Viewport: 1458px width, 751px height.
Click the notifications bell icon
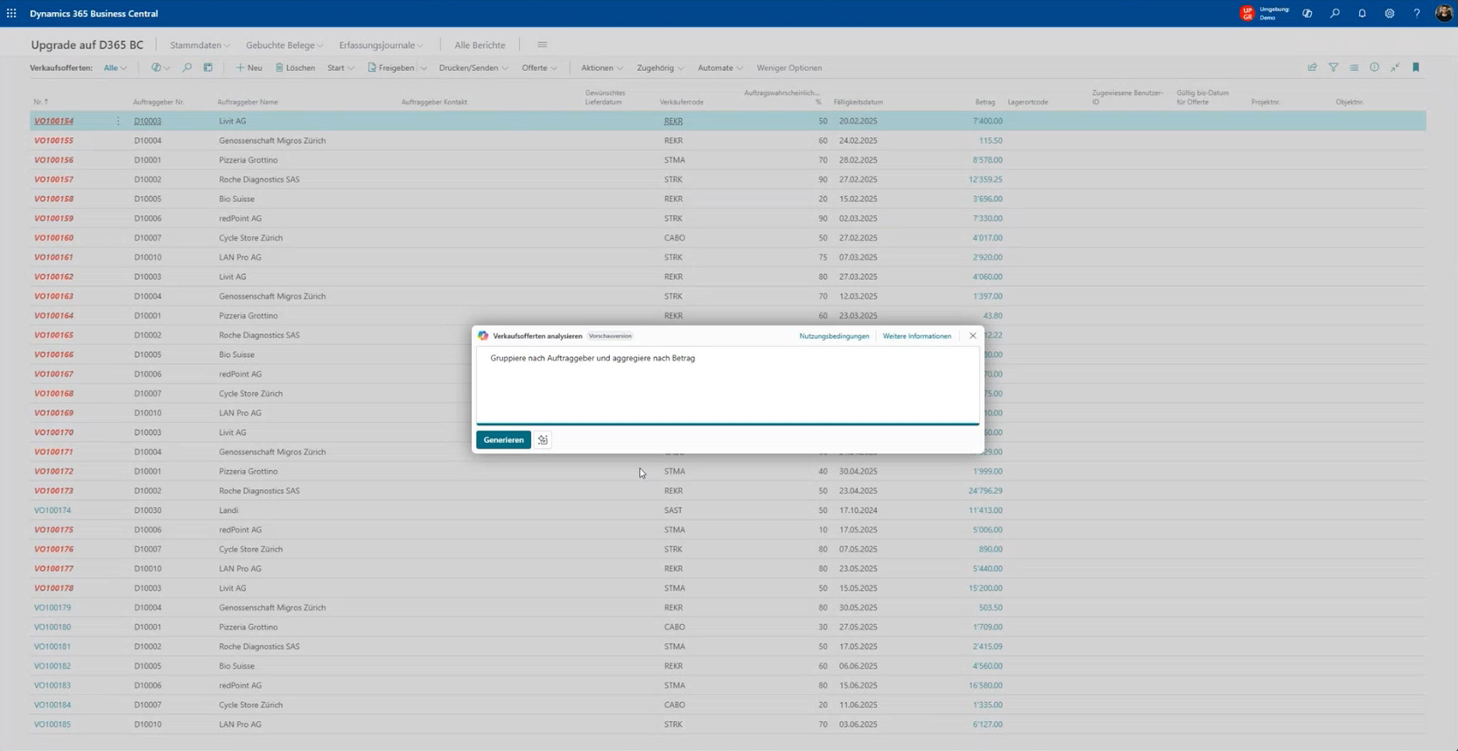pos(1362,13)
